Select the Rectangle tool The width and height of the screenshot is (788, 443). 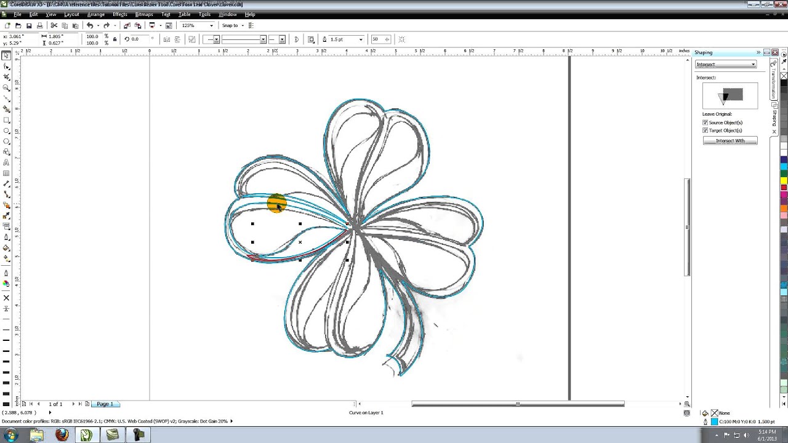[7, 120]
